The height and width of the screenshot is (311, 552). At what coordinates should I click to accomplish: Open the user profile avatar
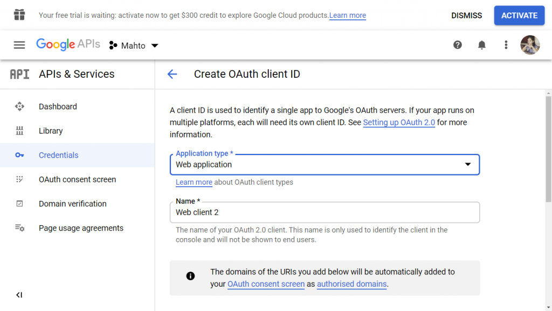tap(530, 45)
